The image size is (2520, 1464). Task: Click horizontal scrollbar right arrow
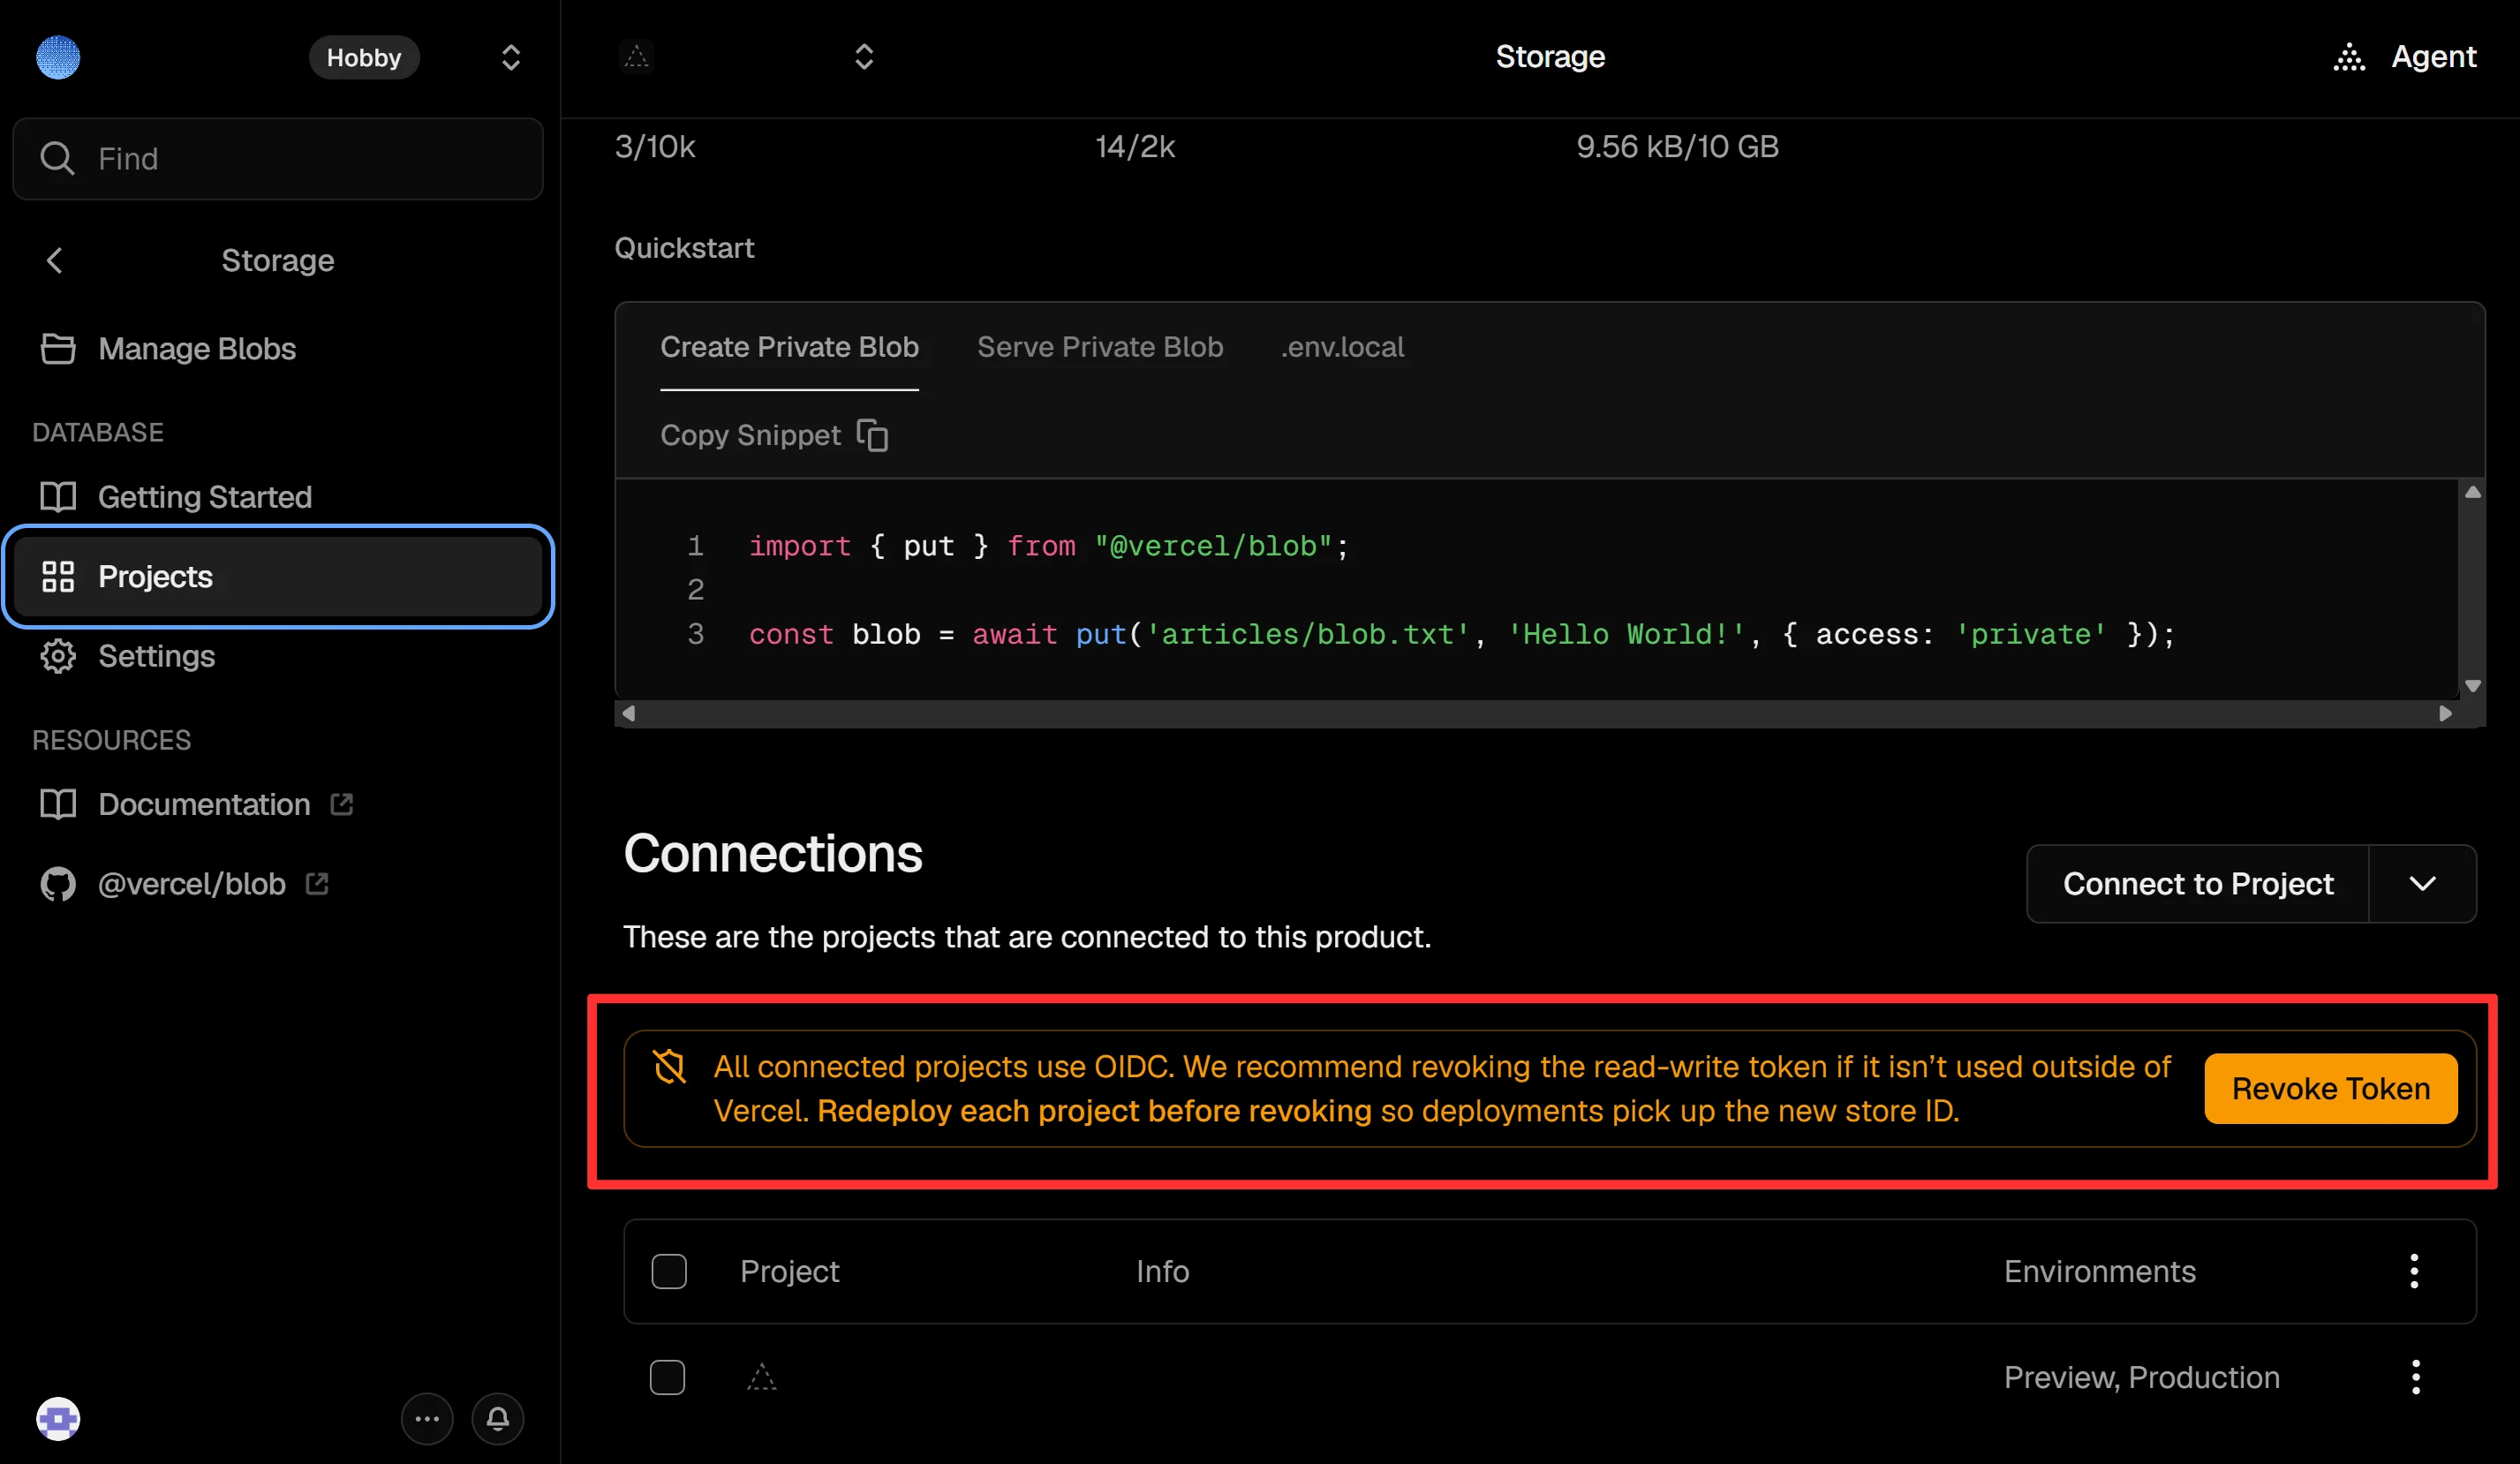coord(2445,713)
